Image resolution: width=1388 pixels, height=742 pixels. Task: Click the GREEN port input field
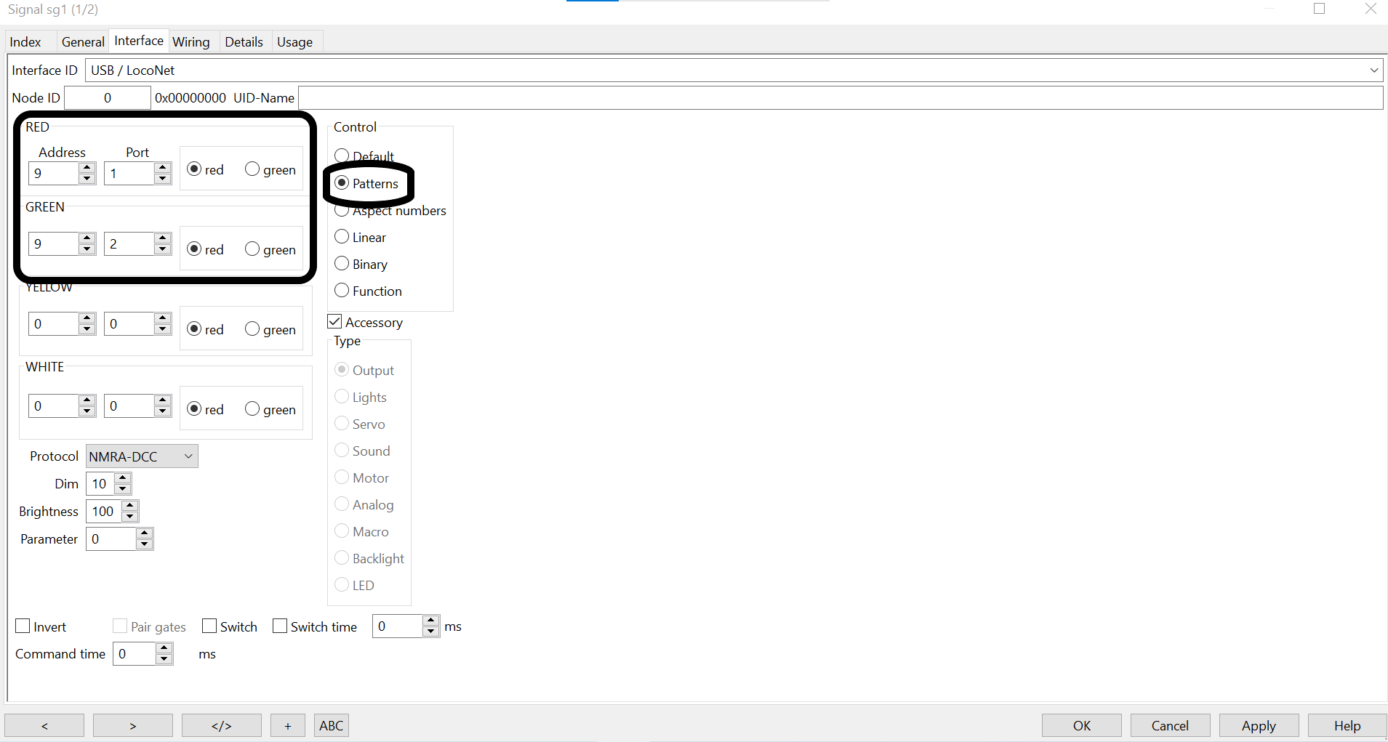129,244
